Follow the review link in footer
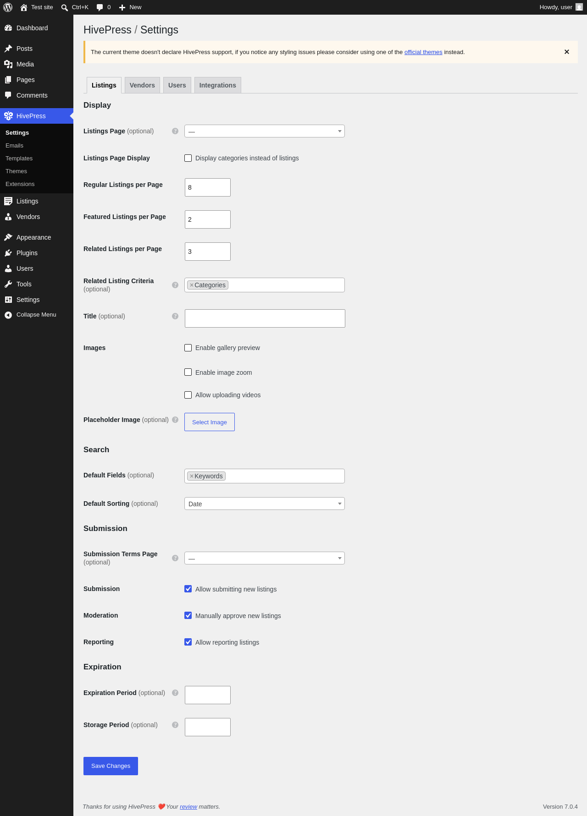The height and width of the screenshot is (816, 587). point(188,807)
